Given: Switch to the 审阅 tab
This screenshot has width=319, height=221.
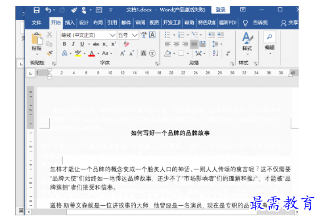Looking at the screenshot, I should (140, 23).
